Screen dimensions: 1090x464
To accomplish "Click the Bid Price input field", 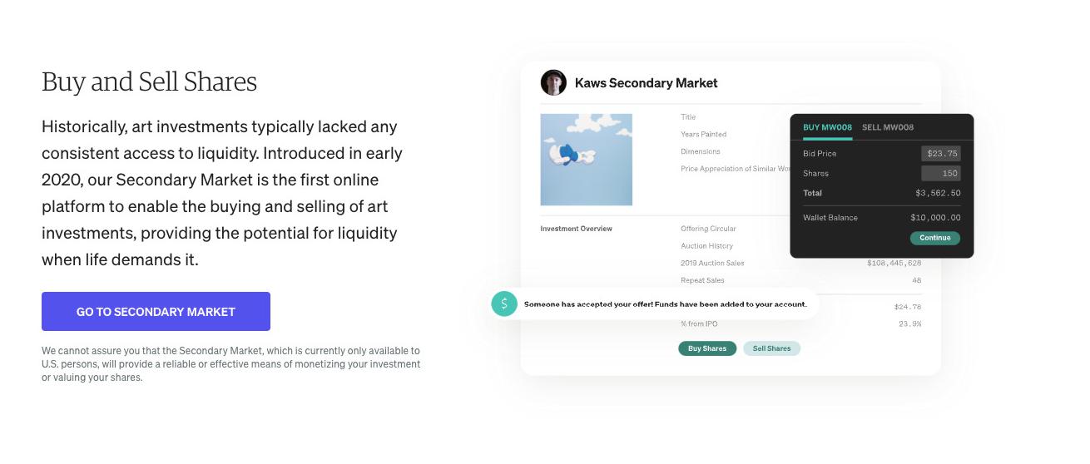I will (941, 154).
